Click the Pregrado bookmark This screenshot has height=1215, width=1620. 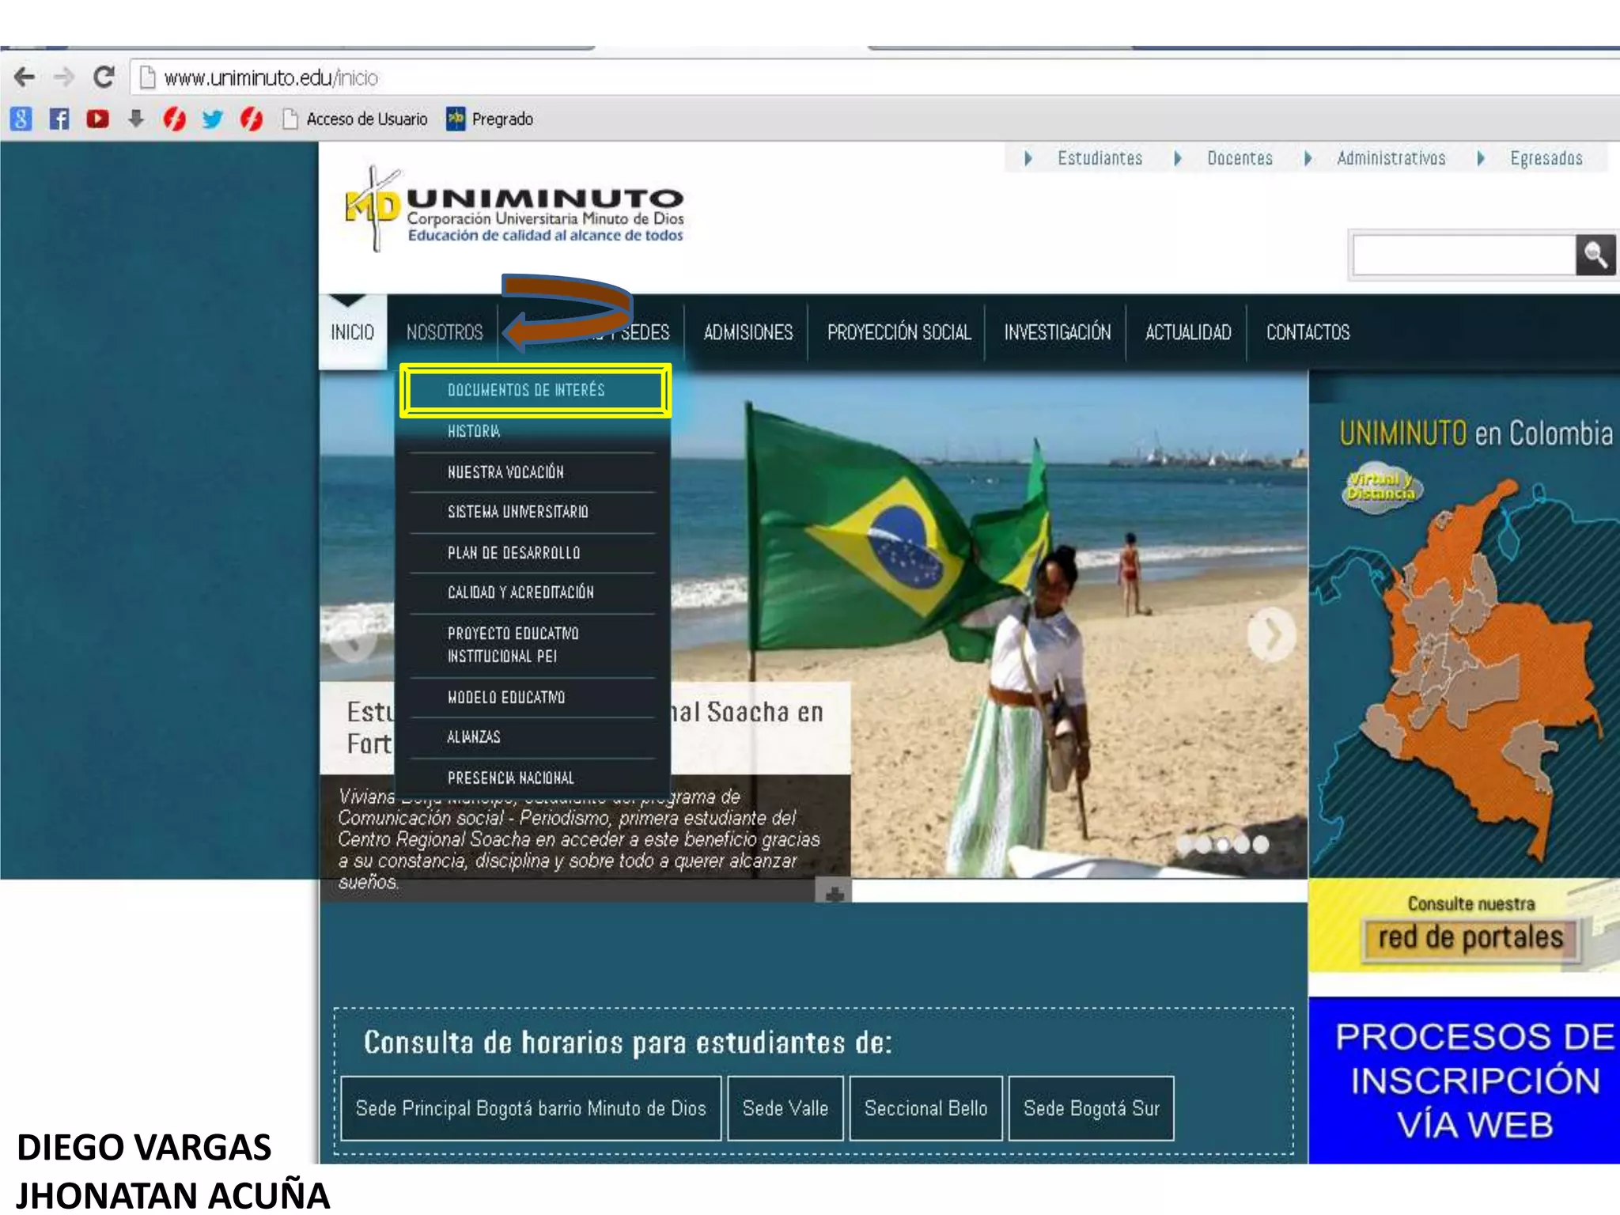490,119
